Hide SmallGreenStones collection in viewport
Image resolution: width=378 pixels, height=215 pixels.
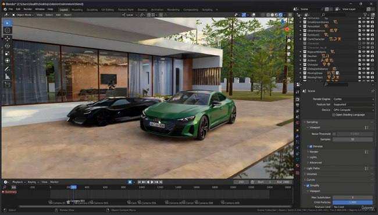[363, 22]
